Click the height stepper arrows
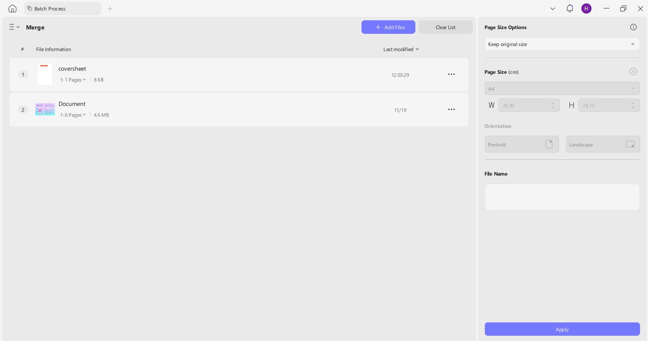Image resolution: width=648 pixels, height=341 pixels. coord(633,106)
